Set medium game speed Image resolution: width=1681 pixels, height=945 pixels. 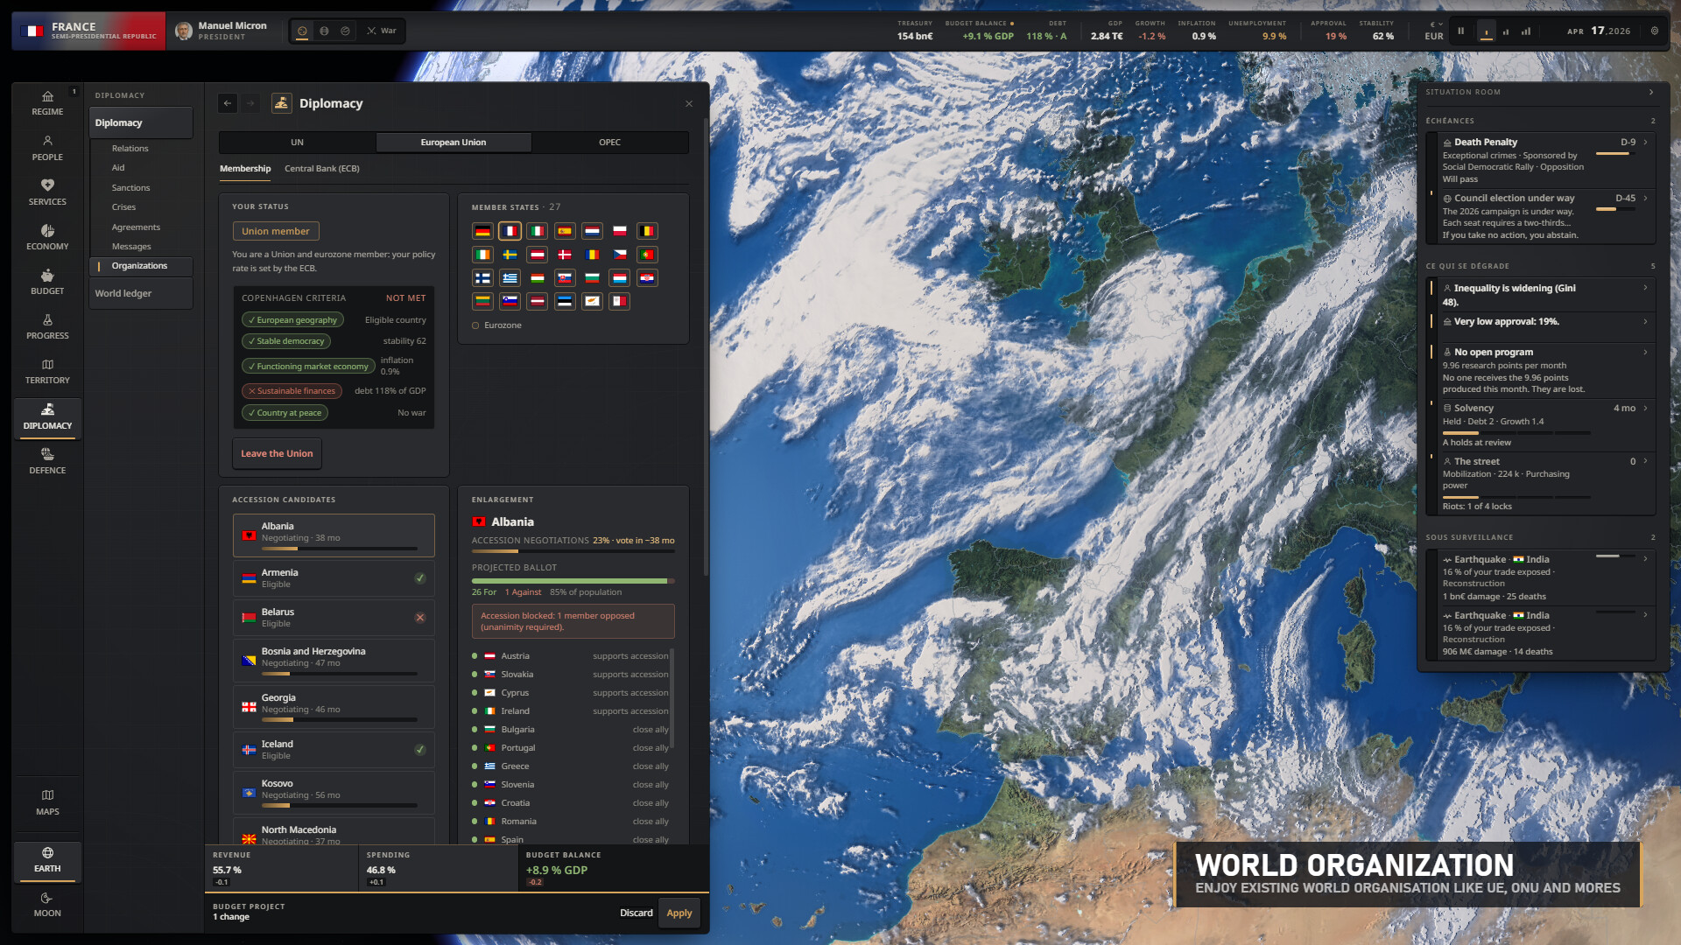[x=1506, y=31]
